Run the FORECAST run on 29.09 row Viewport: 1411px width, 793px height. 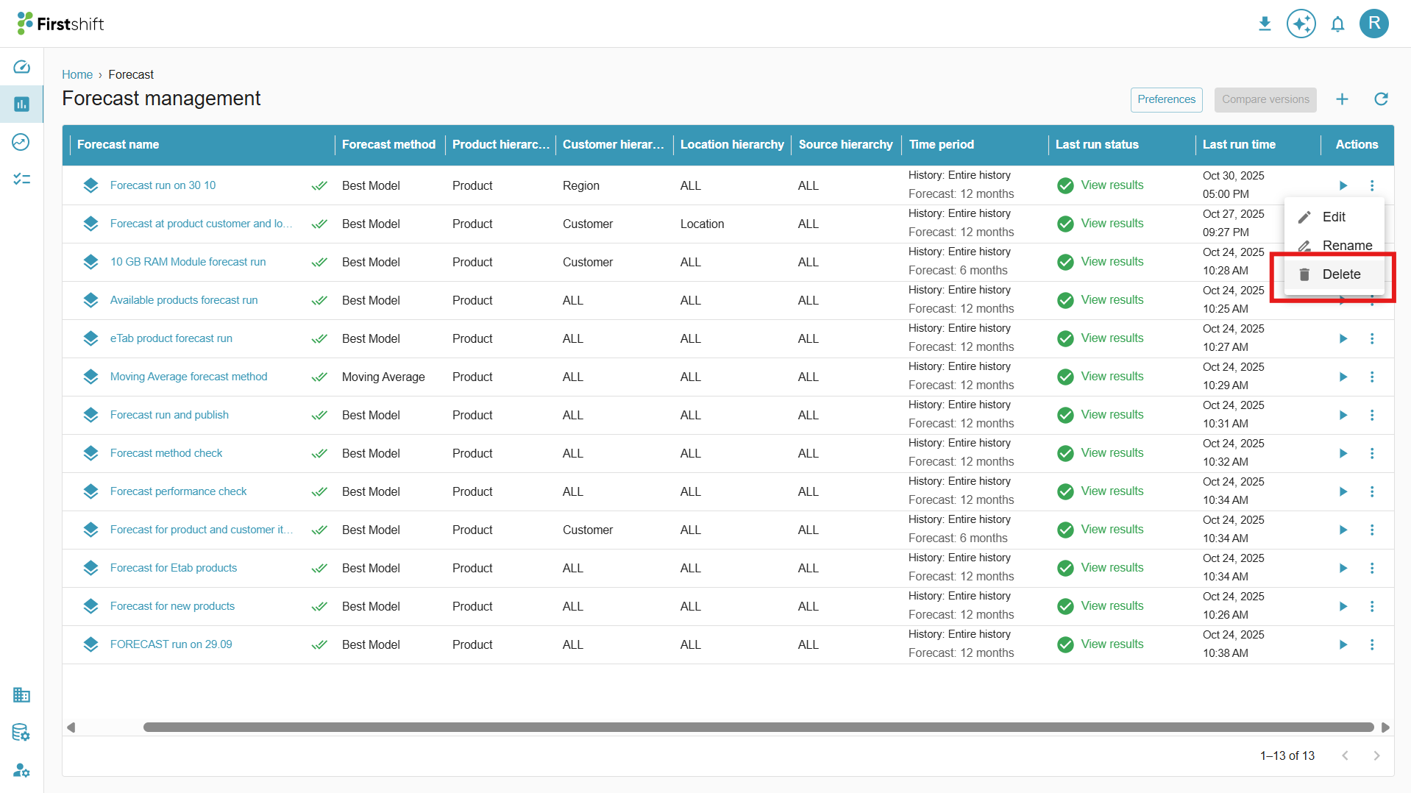pos(1343,644)
